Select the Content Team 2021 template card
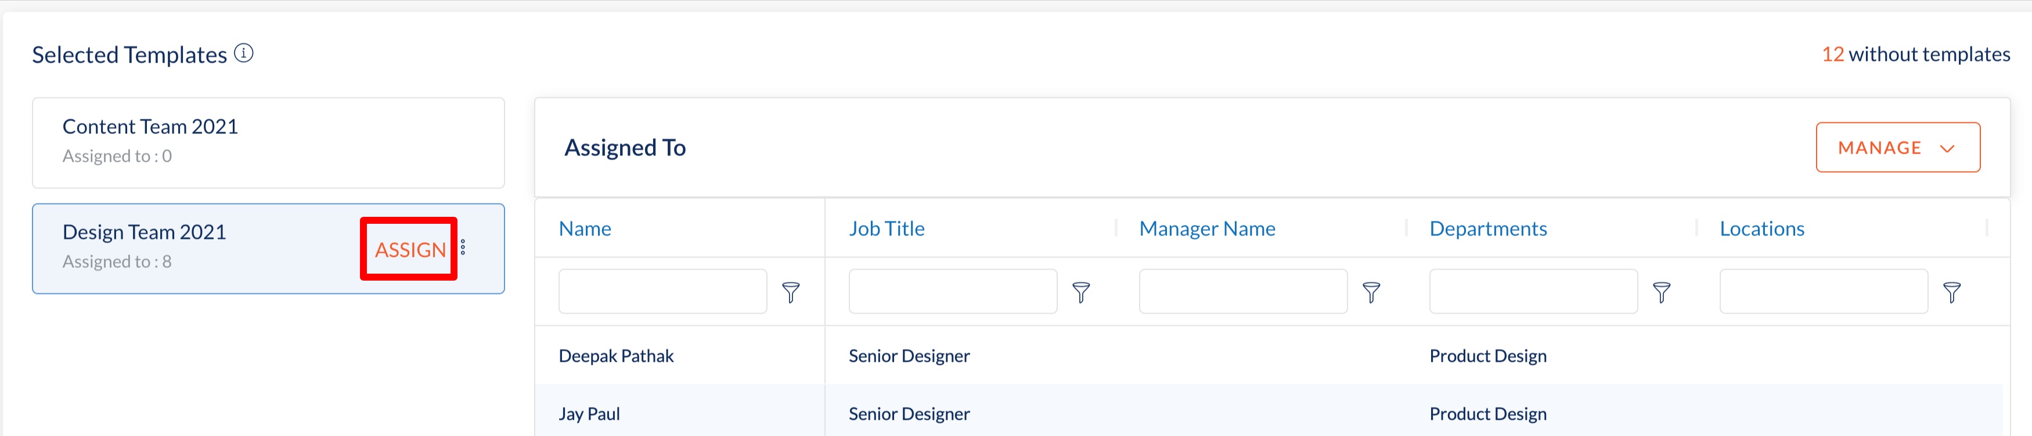The height and width of the screenshot is (436, 2032). click(x=268, y=143)
